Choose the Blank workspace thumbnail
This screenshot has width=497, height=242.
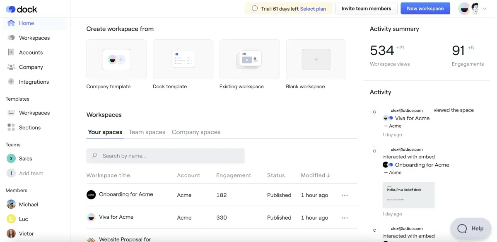coord(316,59)
